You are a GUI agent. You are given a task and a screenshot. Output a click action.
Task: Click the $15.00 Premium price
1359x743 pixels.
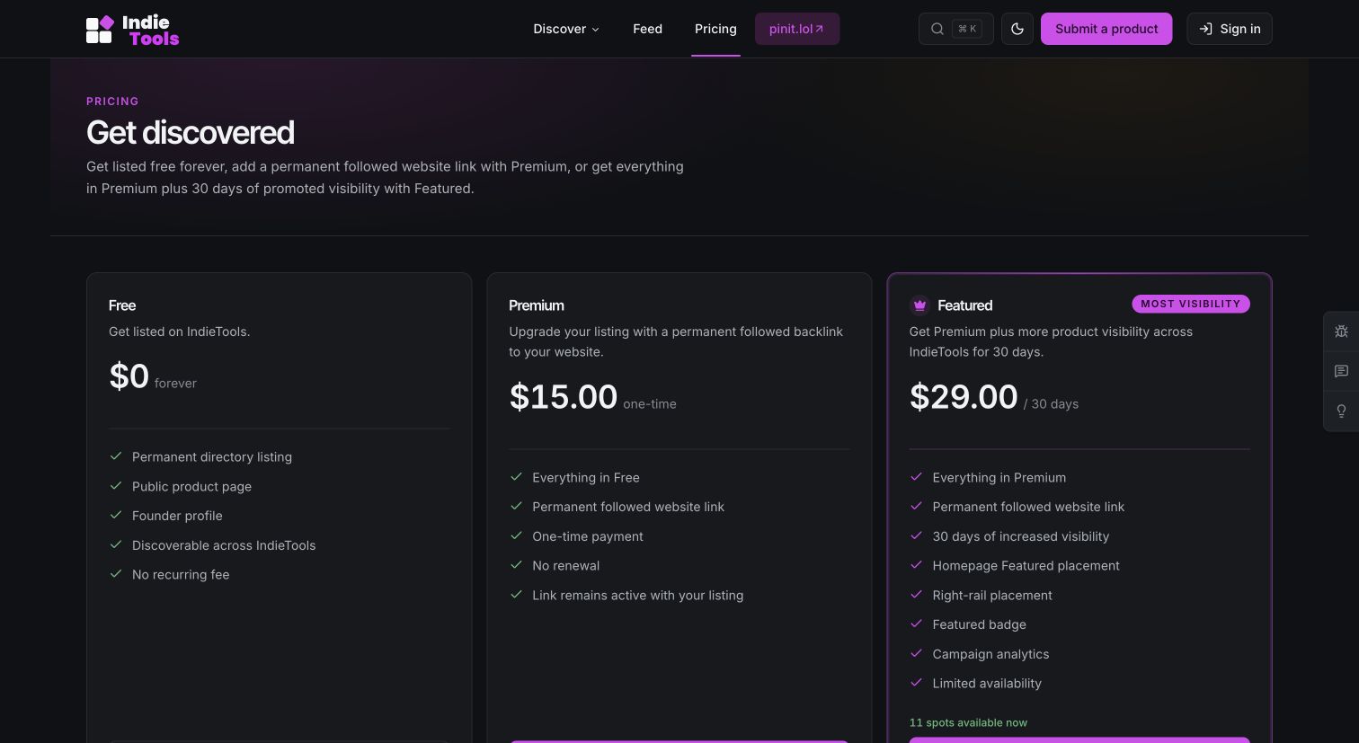tap(564, 397)
